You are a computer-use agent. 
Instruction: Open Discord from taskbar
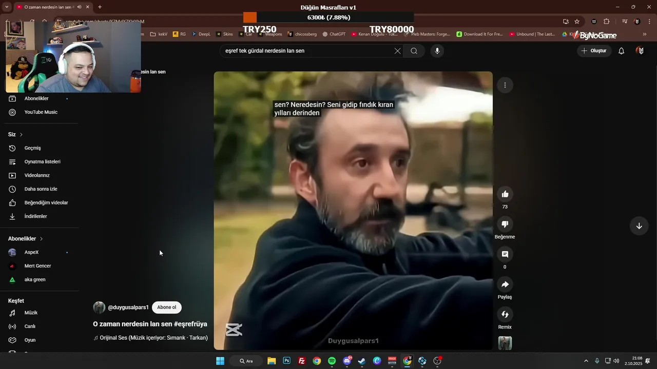click(x=347, y=361)
